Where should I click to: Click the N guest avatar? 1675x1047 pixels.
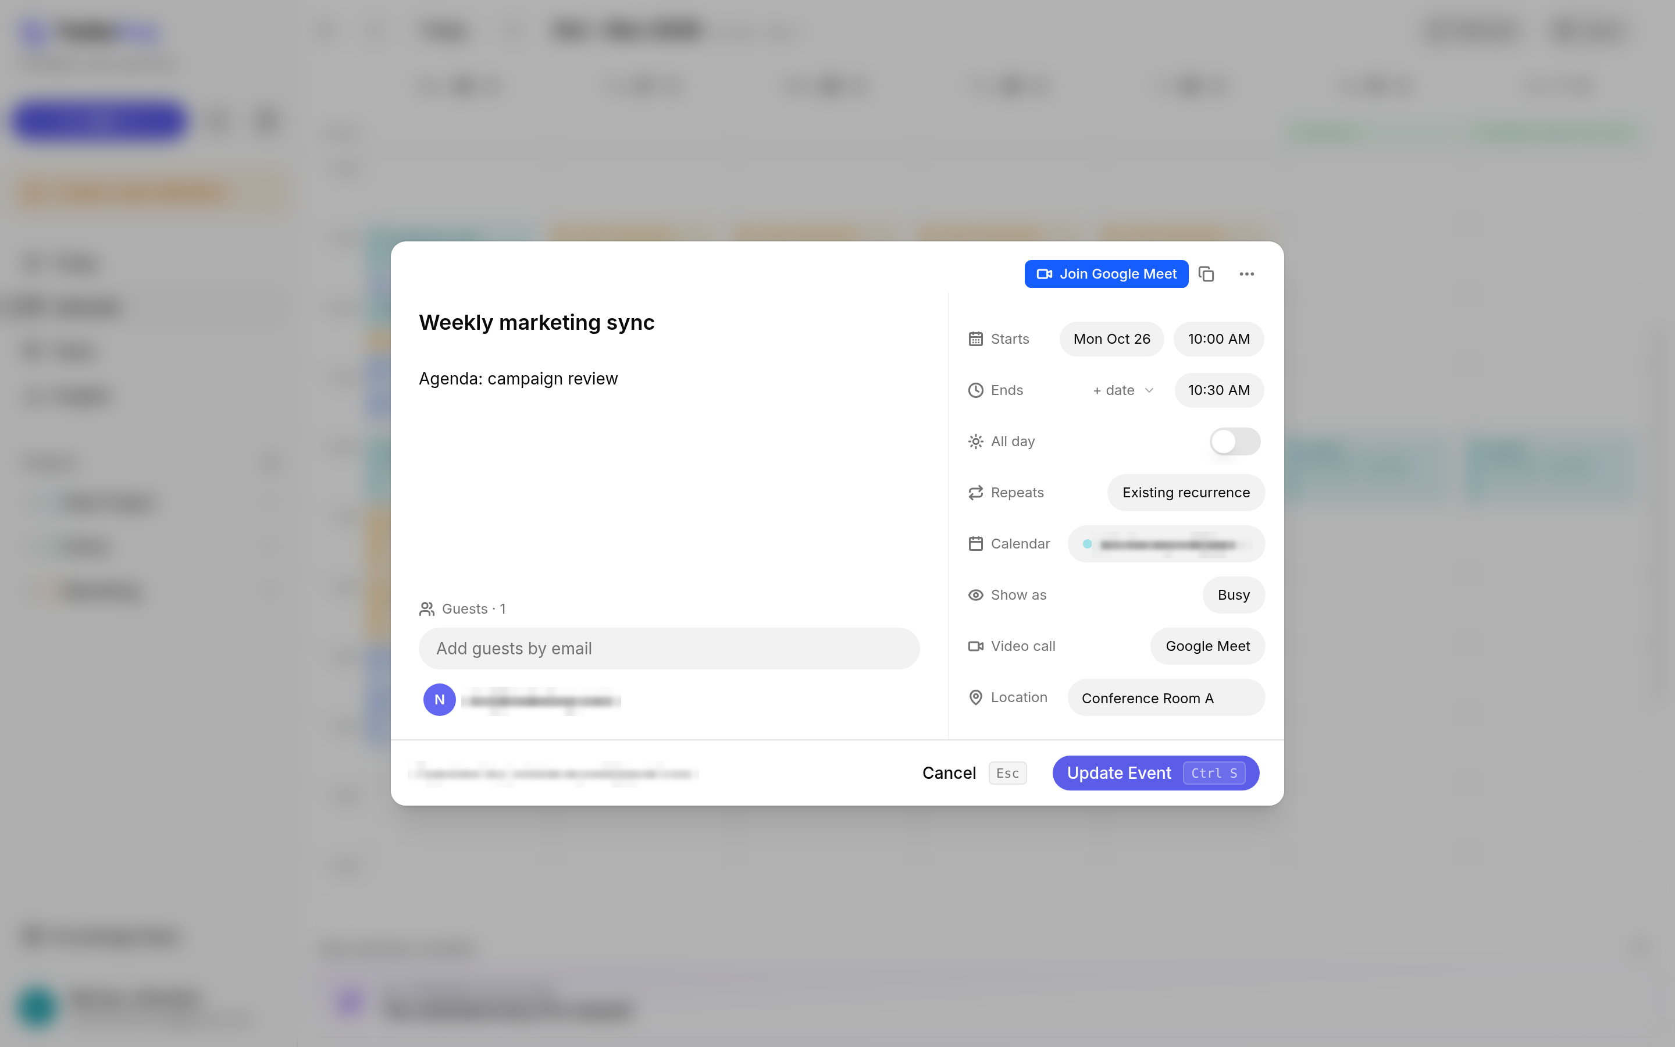440,700
